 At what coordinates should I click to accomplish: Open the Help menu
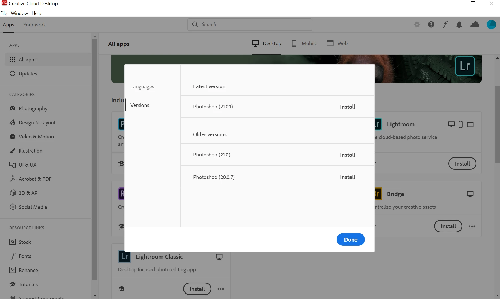[36, 13]
